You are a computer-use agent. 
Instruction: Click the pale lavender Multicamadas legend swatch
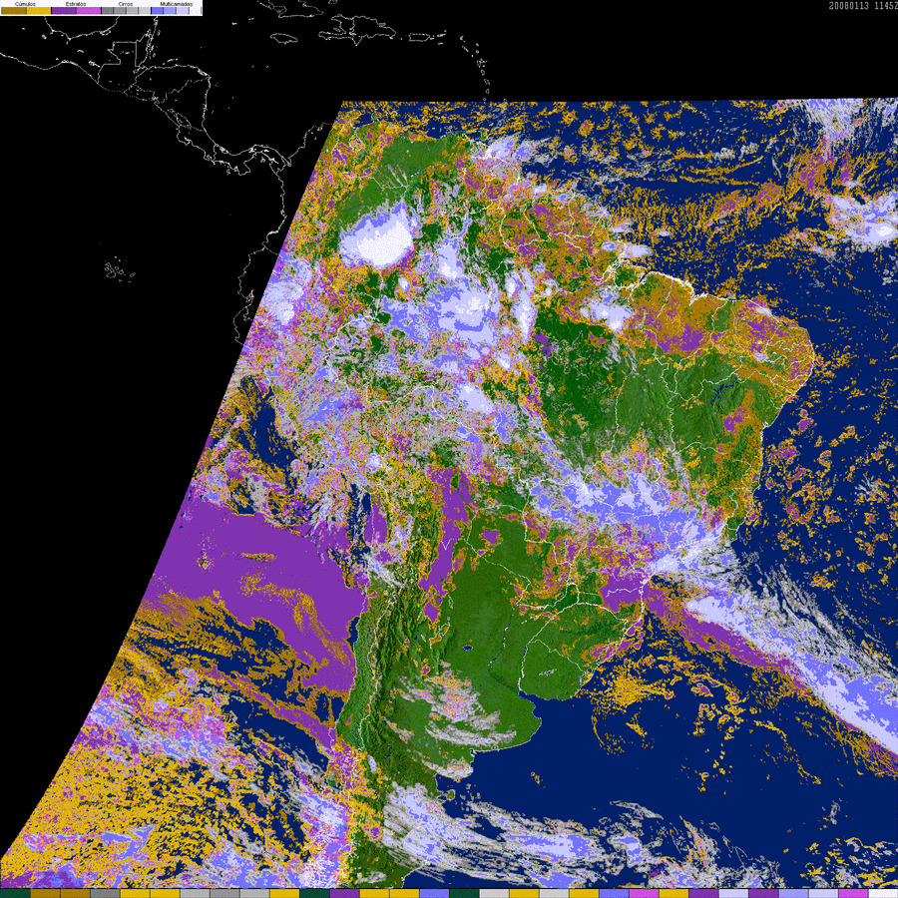[x=184, y=10]
